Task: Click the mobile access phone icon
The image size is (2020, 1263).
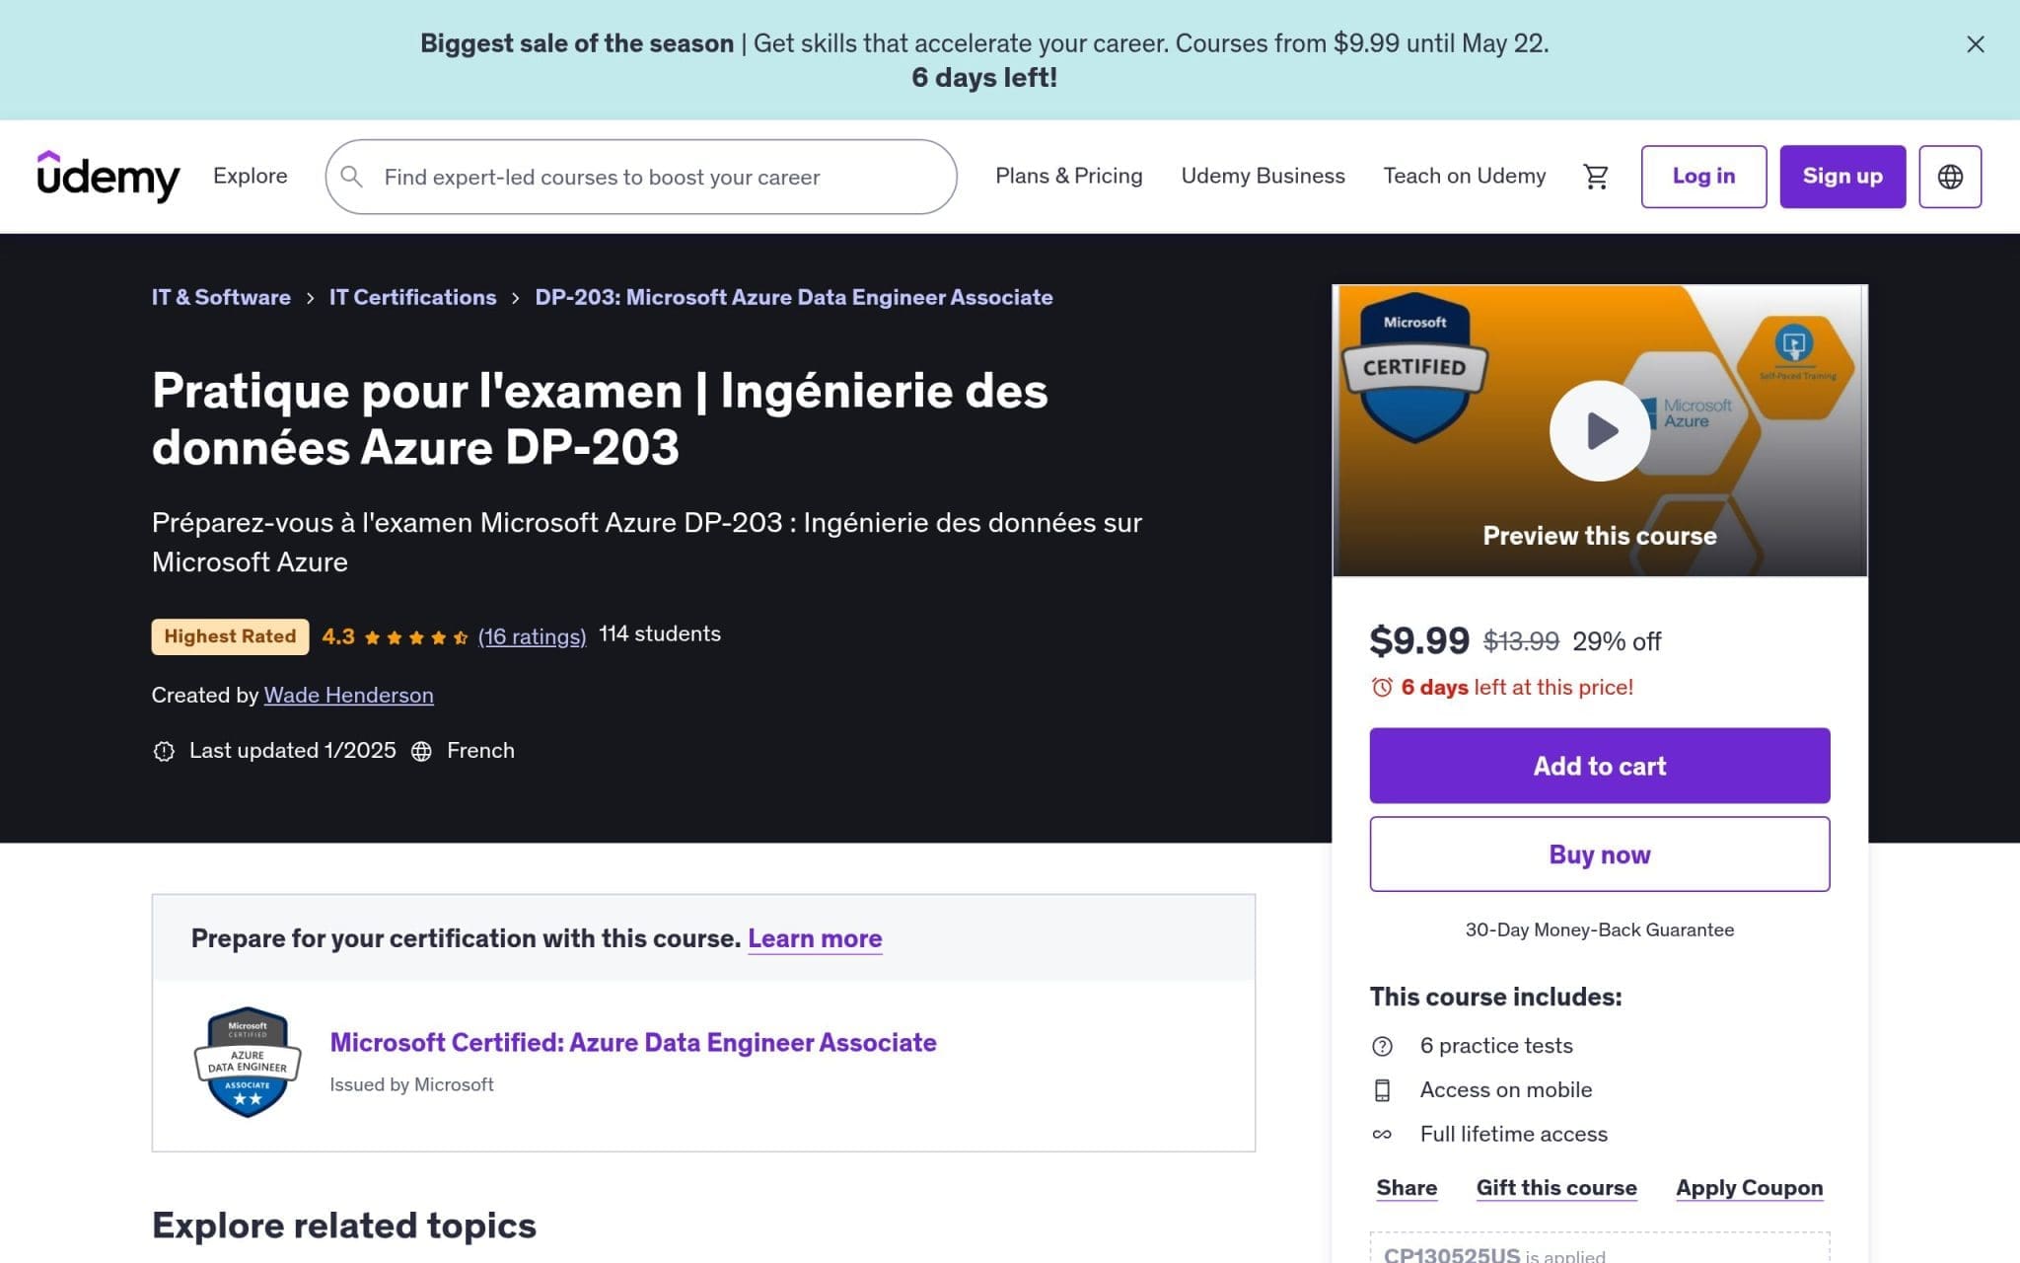Action: (1382, 1090)
